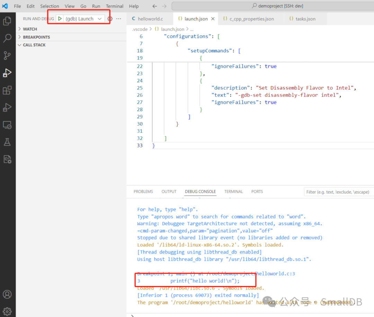
Task: Open the Testing flask view
Action: pos(7,142)
